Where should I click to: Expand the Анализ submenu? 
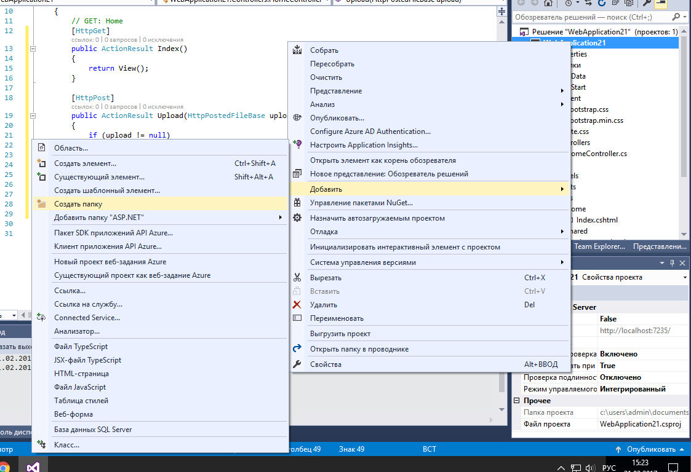coord(562,104)
